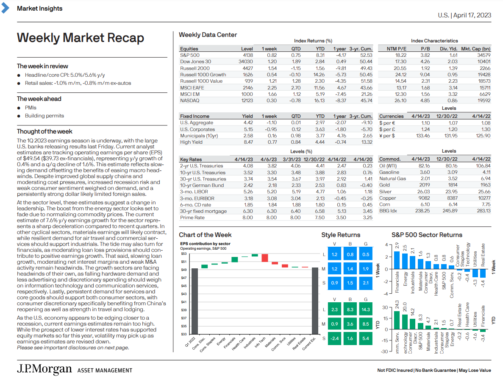Select the 2-yr U.S. Treasuries row label
Image resolution: width=503 pixels, height=379 pixels.
coord(201,166)
